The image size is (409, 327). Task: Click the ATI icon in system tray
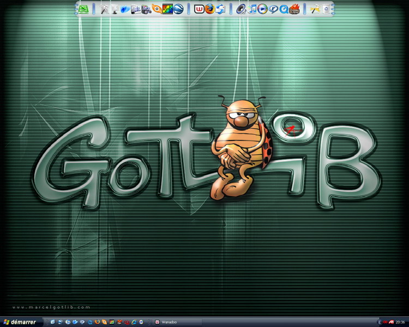392,322
